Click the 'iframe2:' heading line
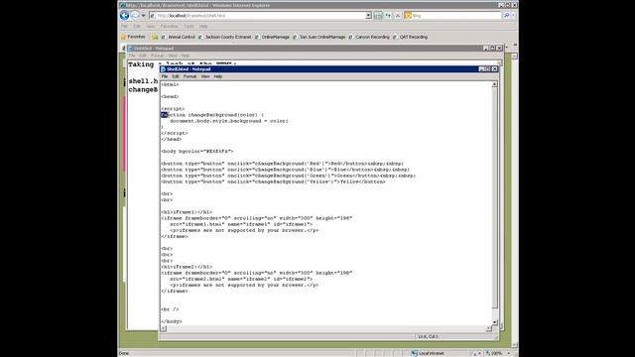The height and width of the screenshot is (357, 635). click(187, 267)
